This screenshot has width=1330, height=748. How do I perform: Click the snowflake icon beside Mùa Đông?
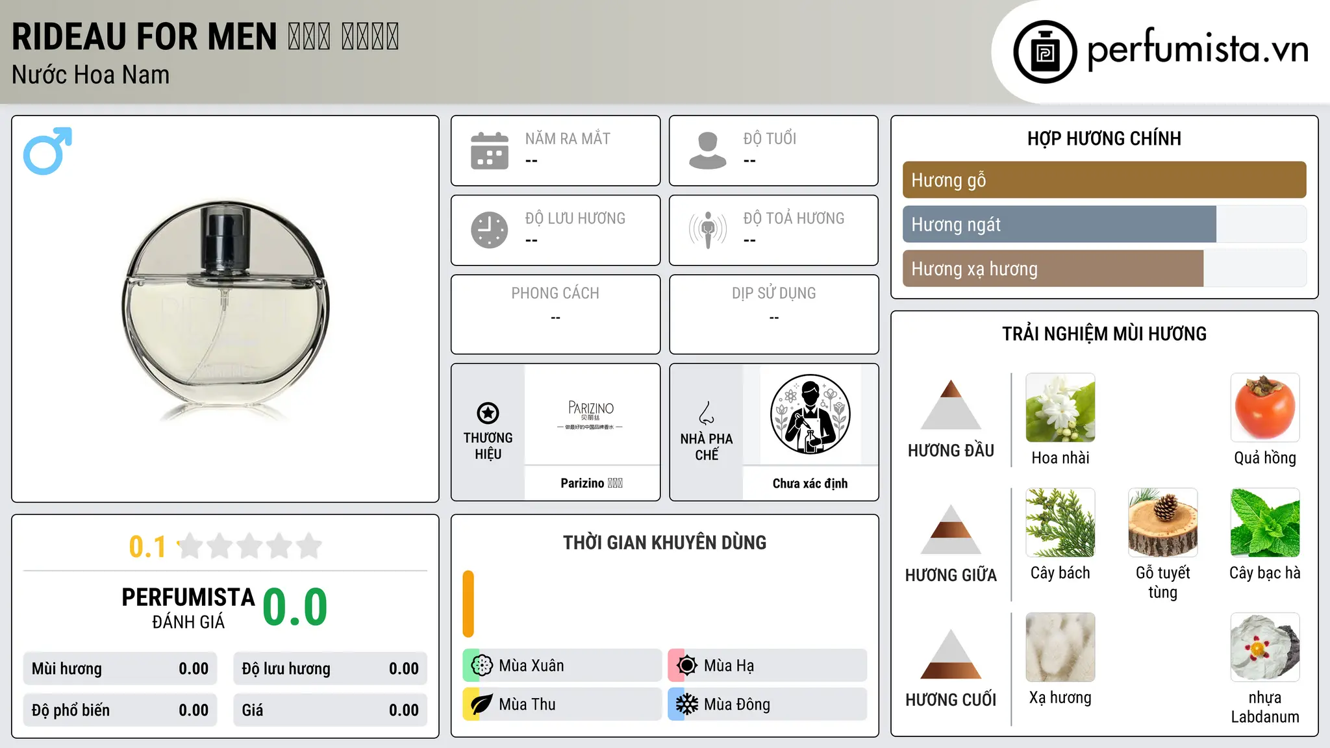click(686, 704)
